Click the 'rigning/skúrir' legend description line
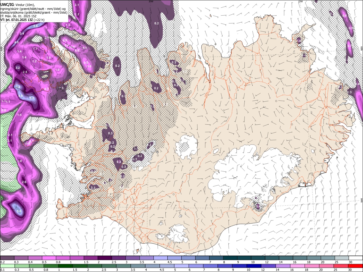363x272 pixels. point(33,8)
